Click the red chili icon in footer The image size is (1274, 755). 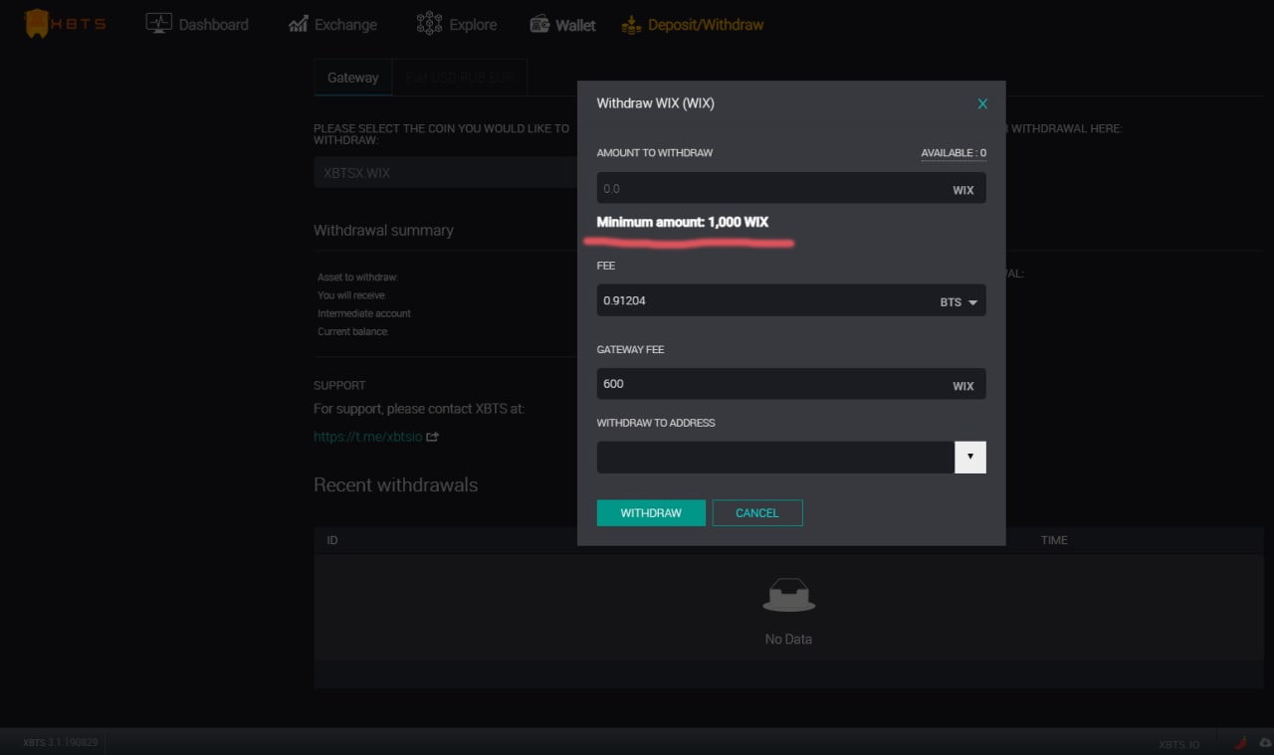tap(1241, 742)
